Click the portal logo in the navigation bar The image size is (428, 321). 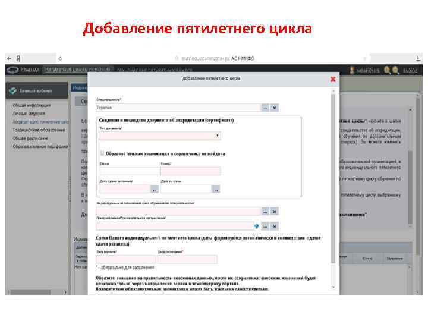tap(12, 70)
